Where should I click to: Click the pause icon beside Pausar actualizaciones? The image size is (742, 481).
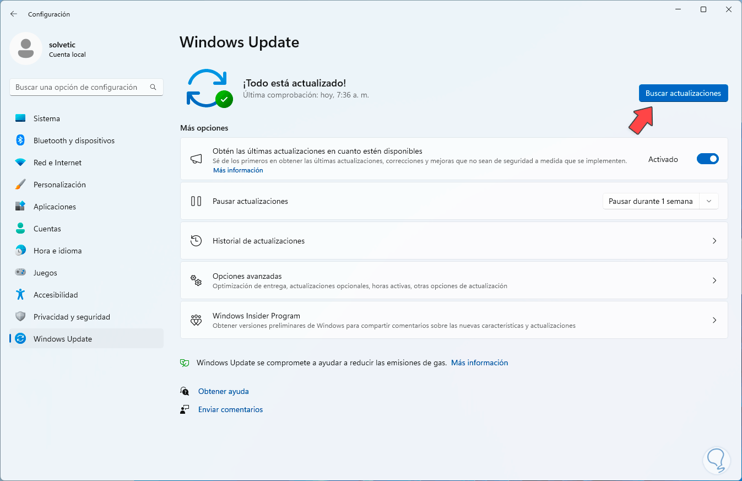(x=196, y=201)
